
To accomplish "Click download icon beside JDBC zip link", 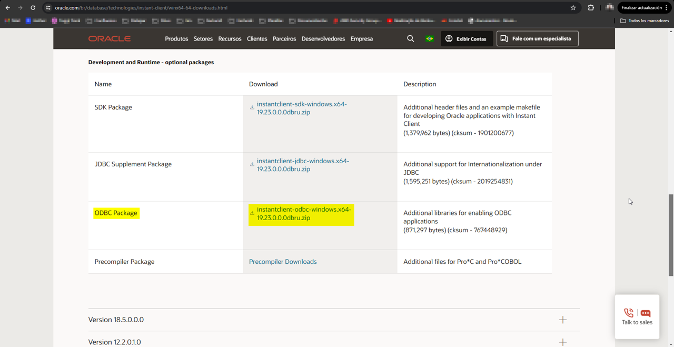I will pos(252,164).
